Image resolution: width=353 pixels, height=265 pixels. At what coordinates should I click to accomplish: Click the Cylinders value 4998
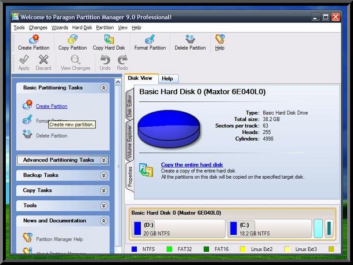268,139
